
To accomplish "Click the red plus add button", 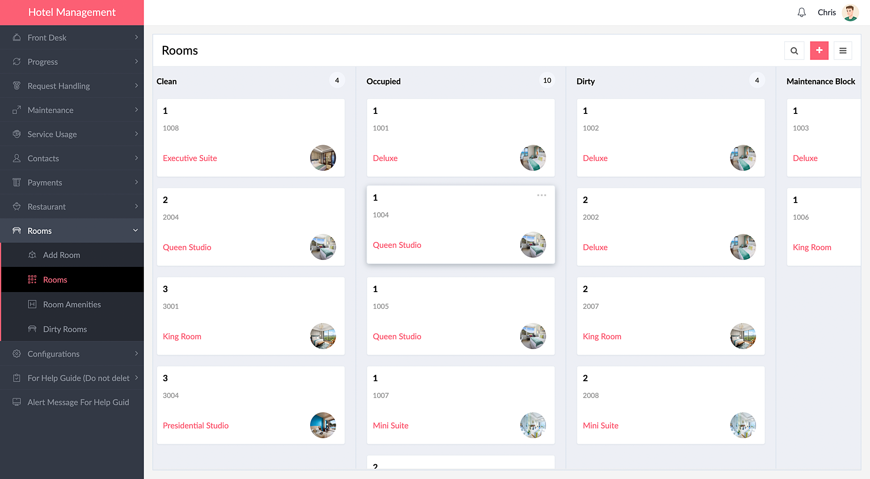I will [x=819, y=51].
